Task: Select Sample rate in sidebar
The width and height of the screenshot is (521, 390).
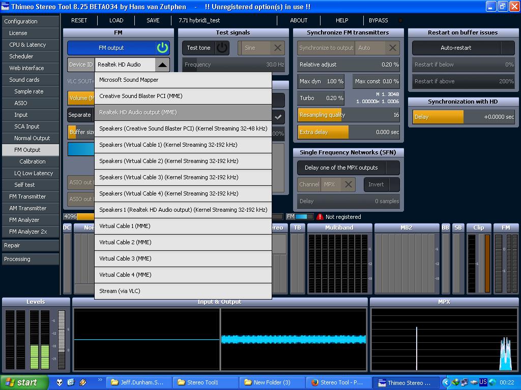Action: click(x=30, y=91)
